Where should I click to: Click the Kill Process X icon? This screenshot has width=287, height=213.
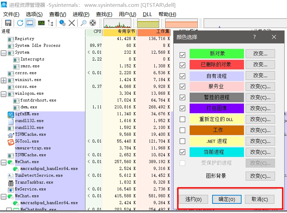[72, 23]
